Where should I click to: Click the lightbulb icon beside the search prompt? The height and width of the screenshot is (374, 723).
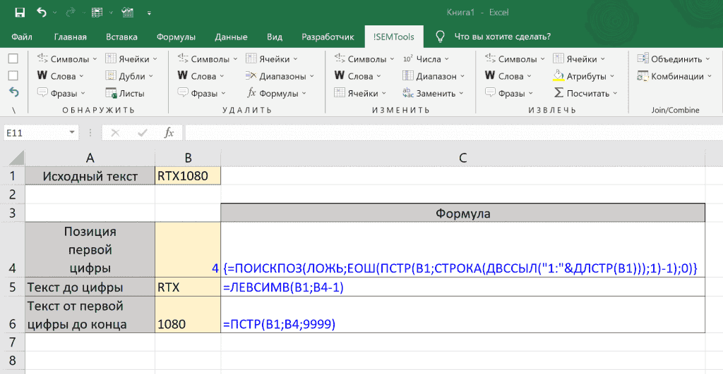point(440,37)
